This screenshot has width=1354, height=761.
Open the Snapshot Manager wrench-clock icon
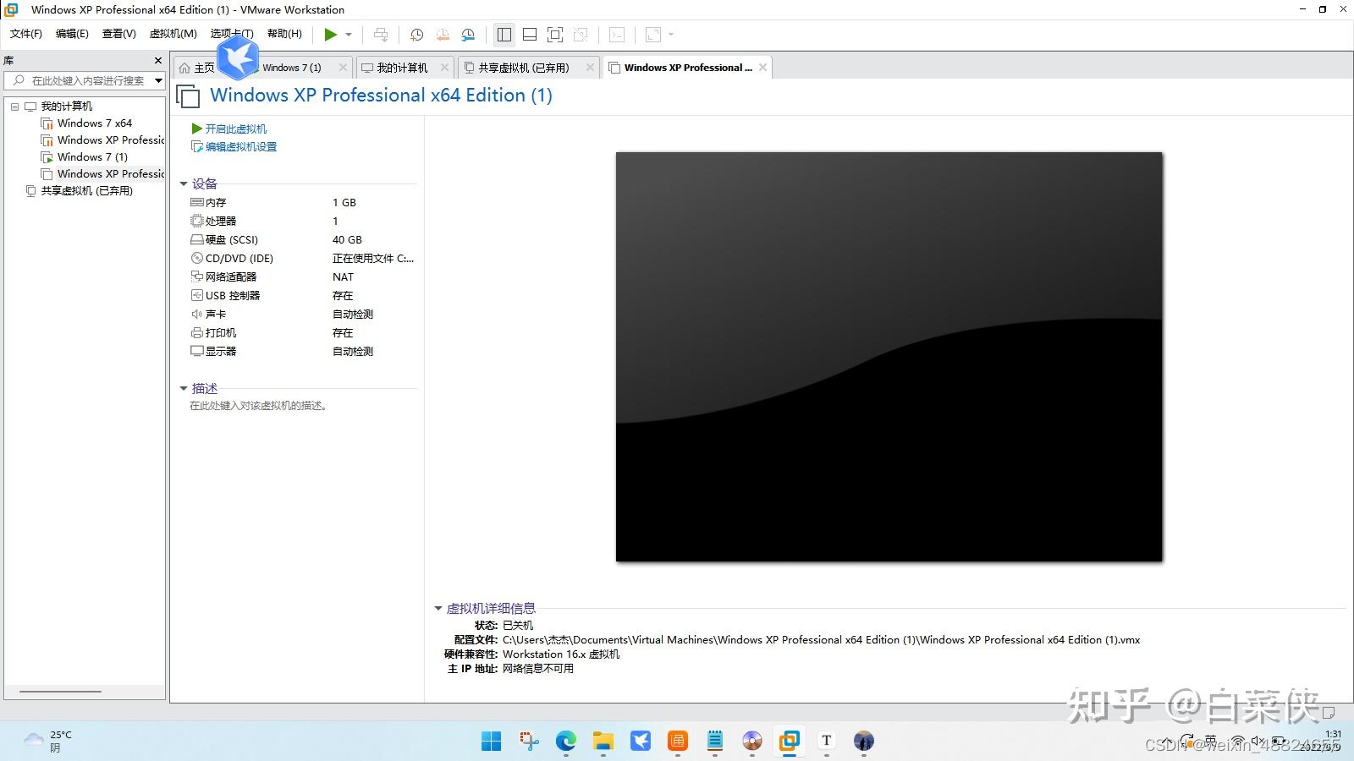468,35
